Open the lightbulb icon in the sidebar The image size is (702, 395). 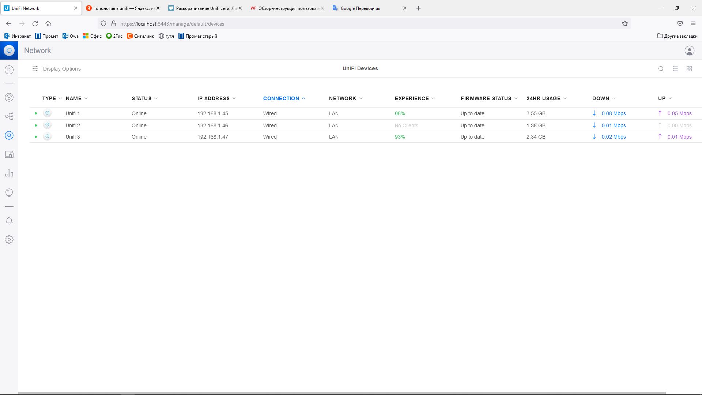pyautogui.click(x=9, y=192)
